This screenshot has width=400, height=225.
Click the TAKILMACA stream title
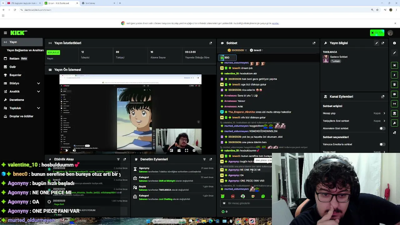point(330,52)
